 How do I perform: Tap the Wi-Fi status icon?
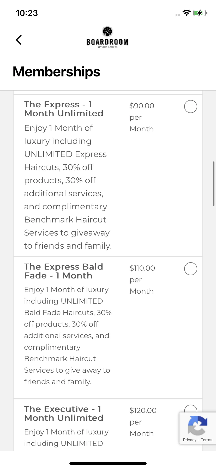[x=187, y=13]
